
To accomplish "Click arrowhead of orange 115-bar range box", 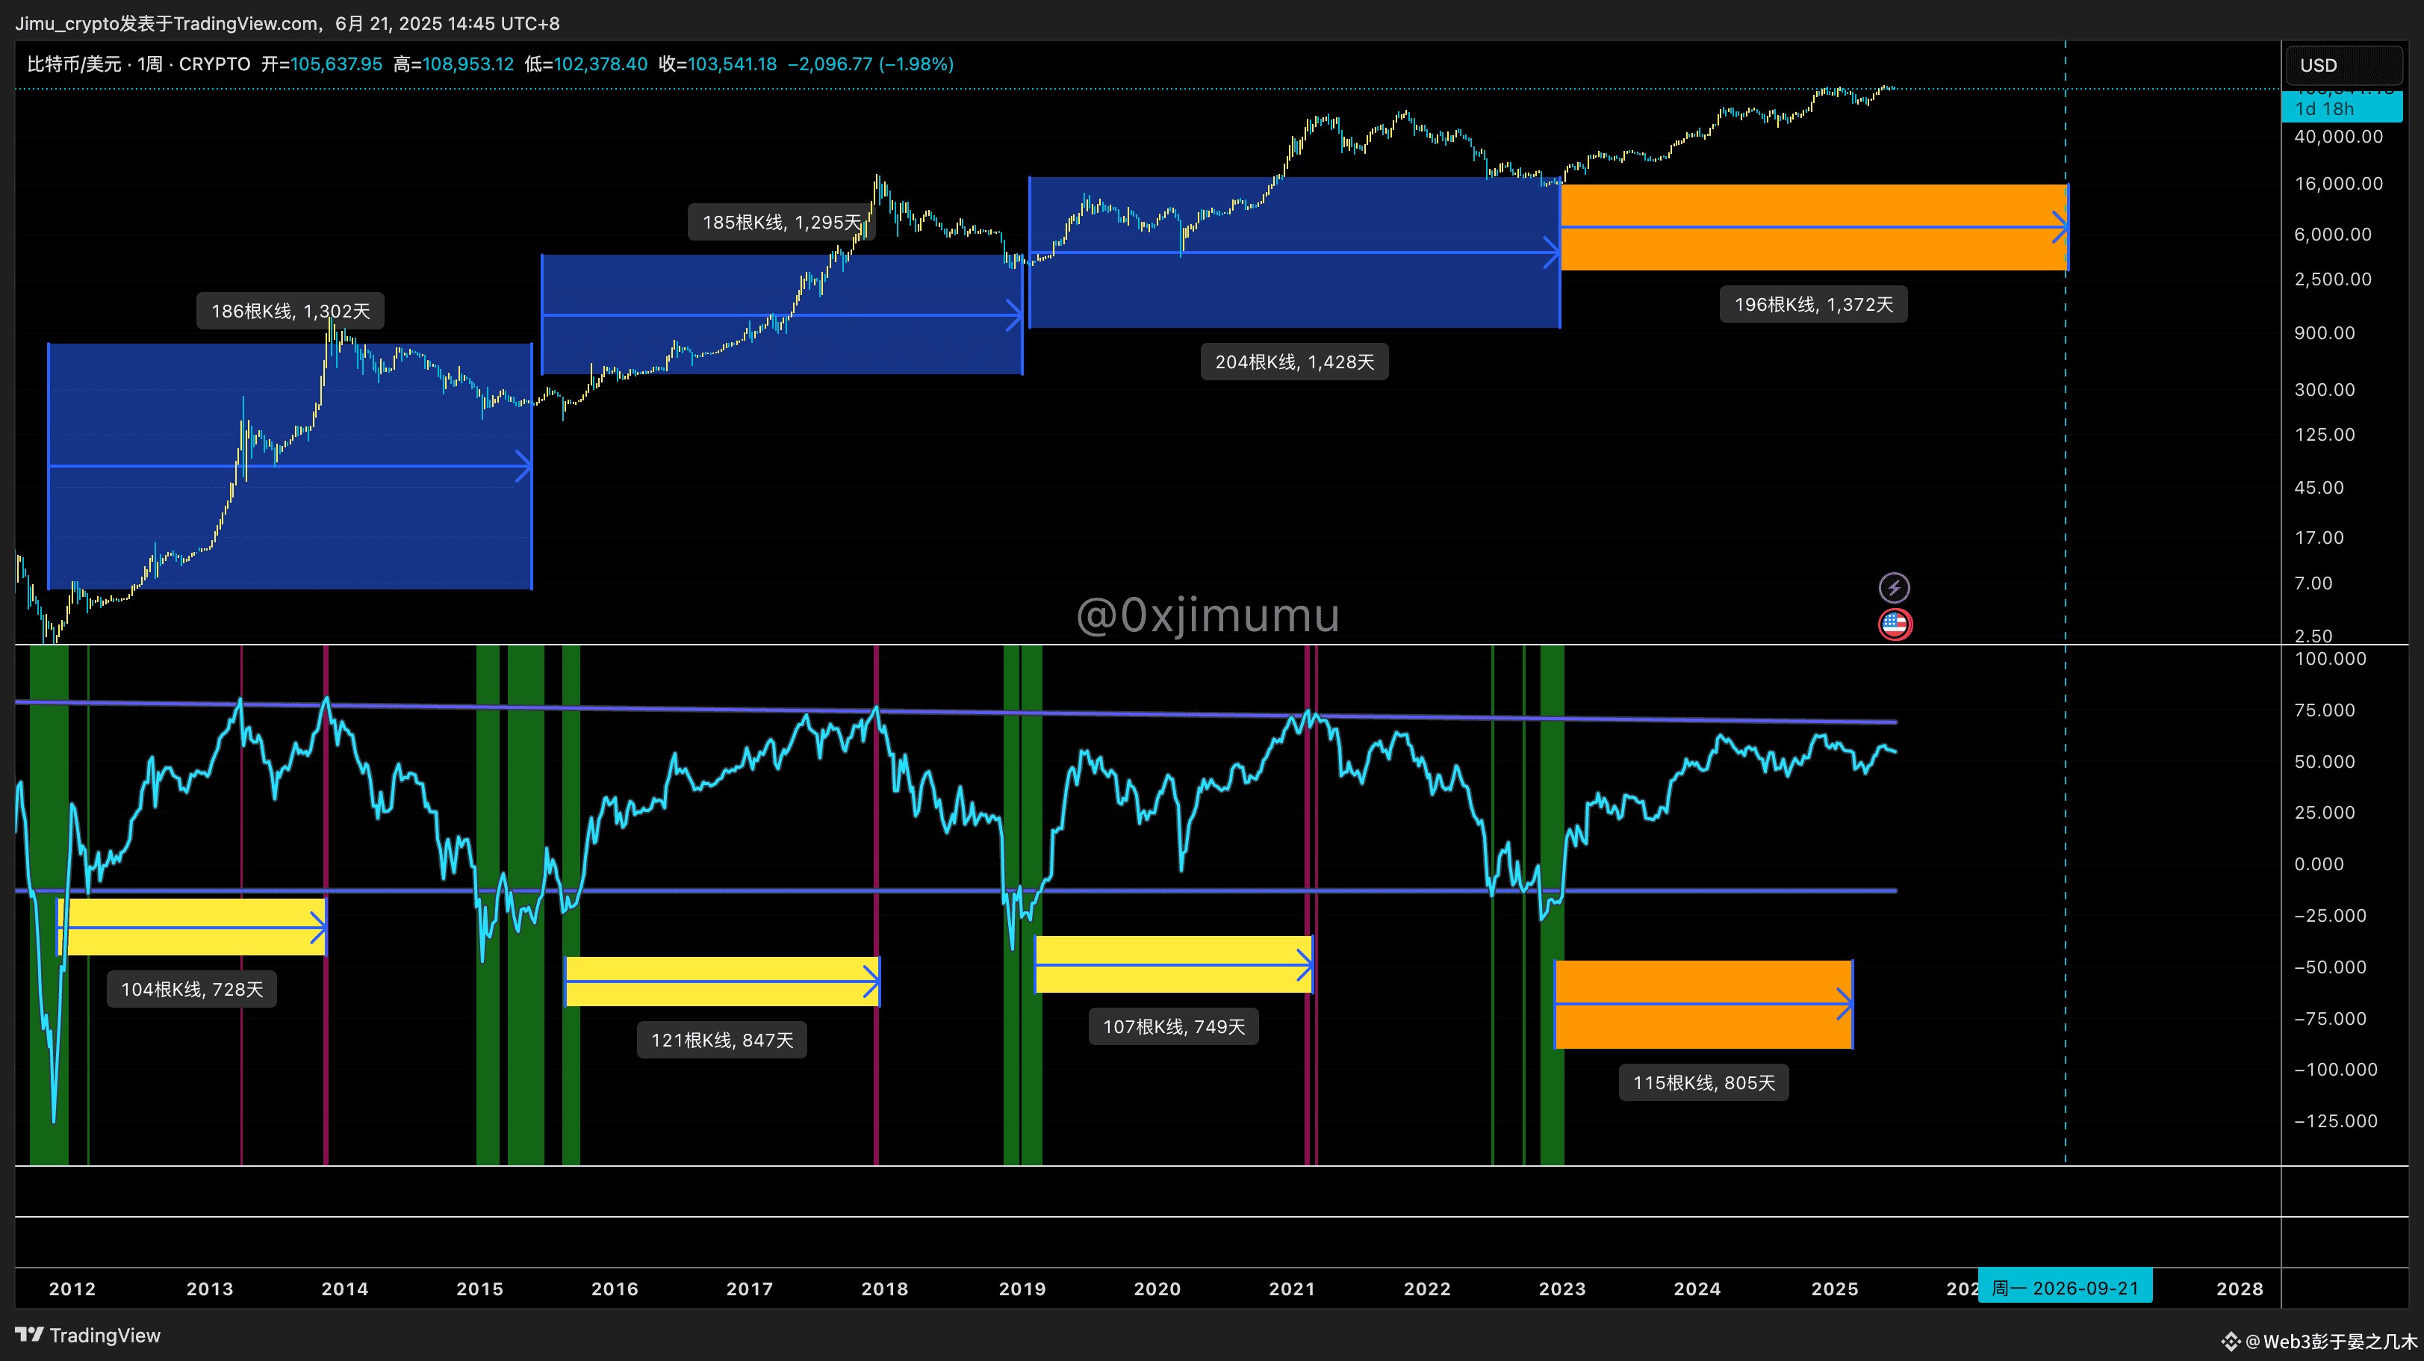I will click(x=1845, y=1004).
